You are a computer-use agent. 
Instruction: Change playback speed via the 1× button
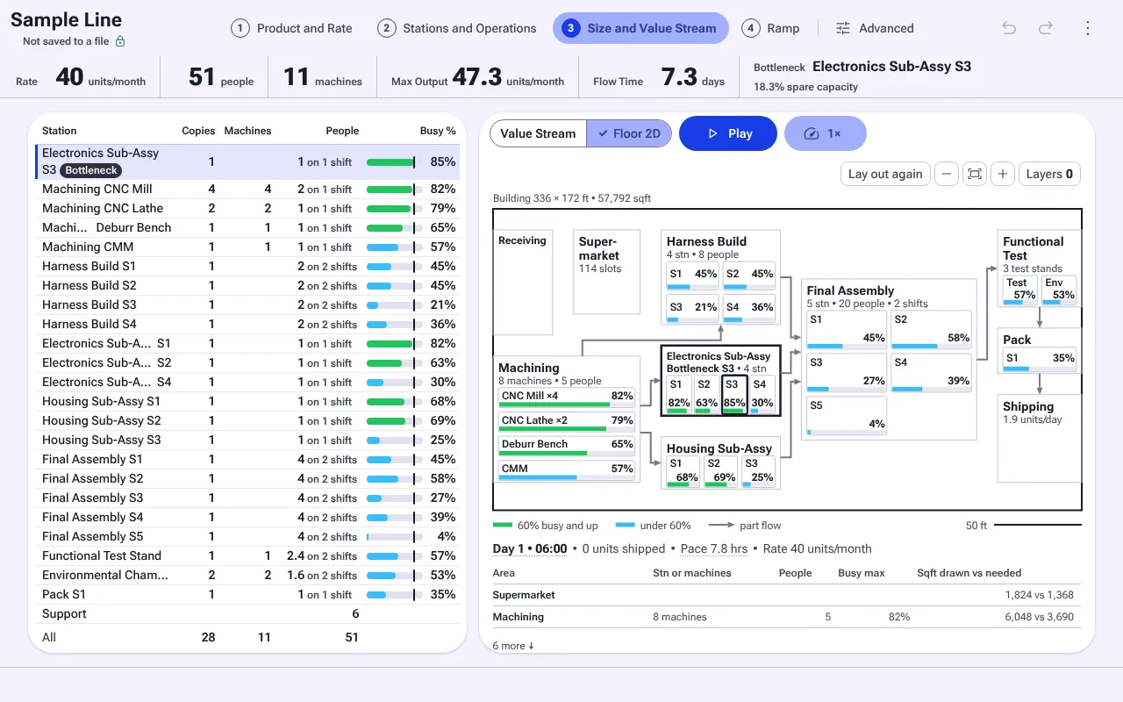pos(826,133)
